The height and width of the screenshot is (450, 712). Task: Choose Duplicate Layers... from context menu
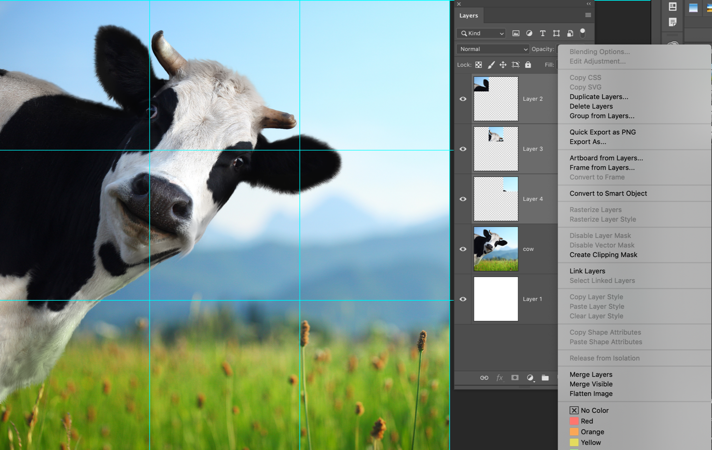(x=599, y=97)
